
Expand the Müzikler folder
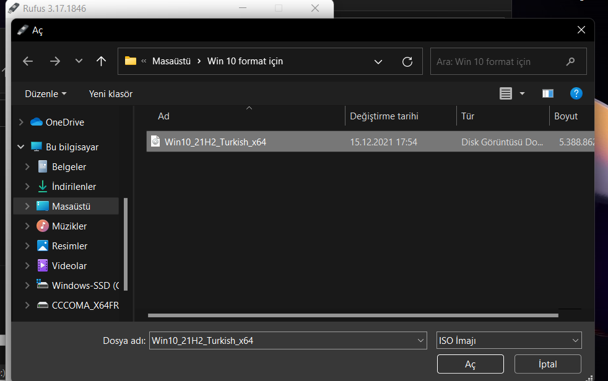pos(27,226)
